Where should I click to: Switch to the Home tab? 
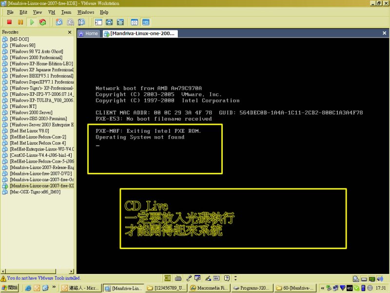tap(89, 33)
